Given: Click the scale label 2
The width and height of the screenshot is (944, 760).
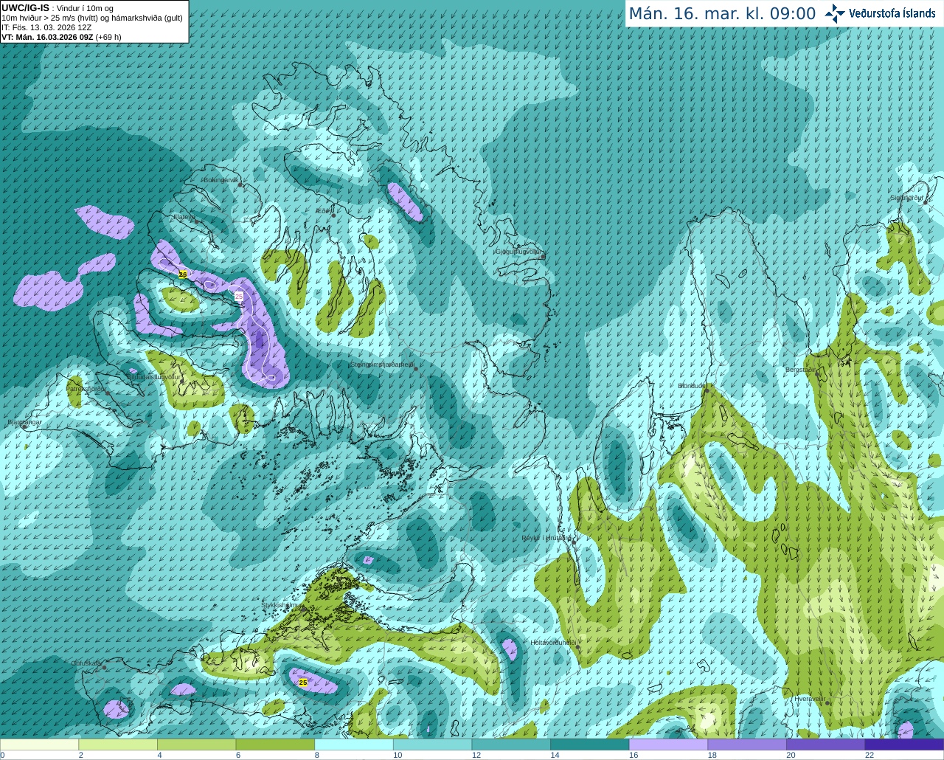Looking at the screenshot, I should pos(80,755).
